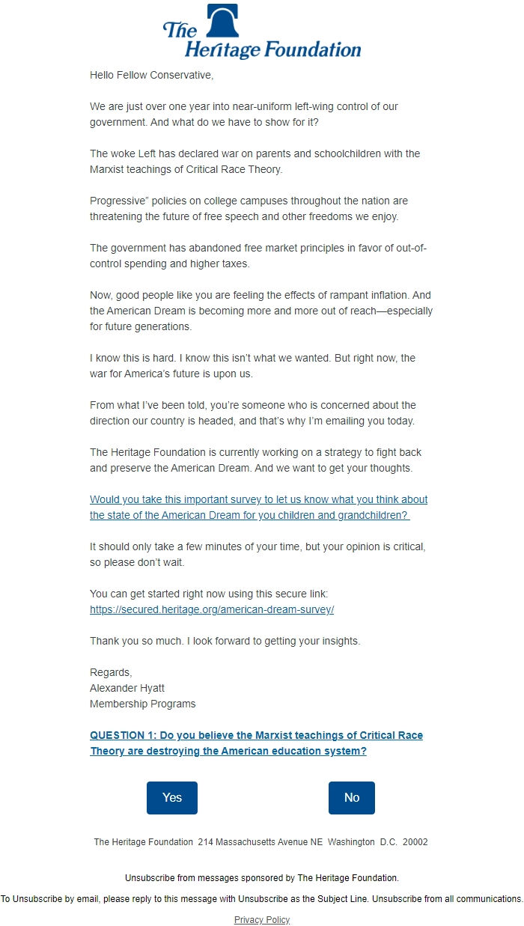Click the No button
This screenshot has height=926, width=524.
tap(351, 797)
